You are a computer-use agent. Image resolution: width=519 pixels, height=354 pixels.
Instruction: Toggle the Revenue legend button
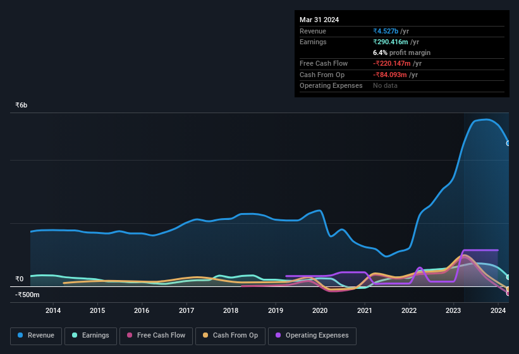(36, 336)
